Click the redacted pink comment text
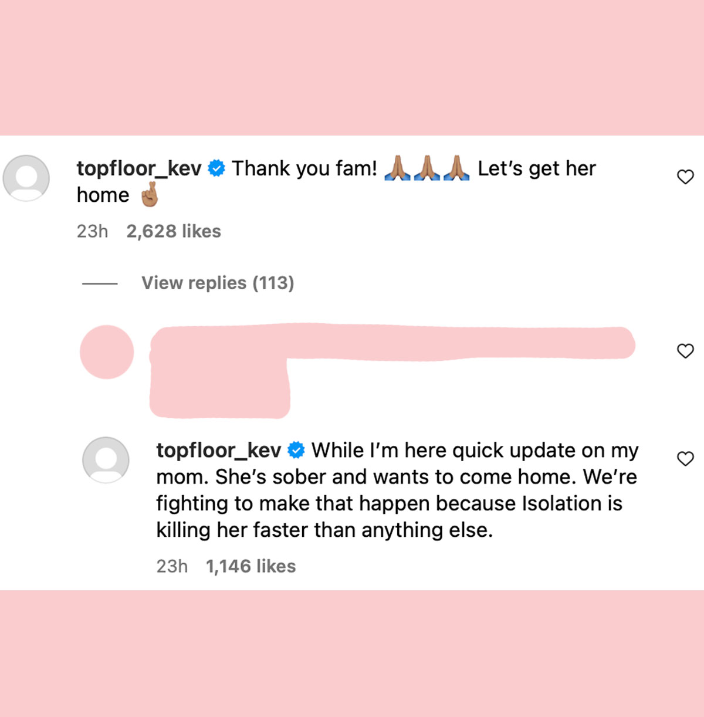The height and width of the screenshot is (717, 704). (392, 370)
